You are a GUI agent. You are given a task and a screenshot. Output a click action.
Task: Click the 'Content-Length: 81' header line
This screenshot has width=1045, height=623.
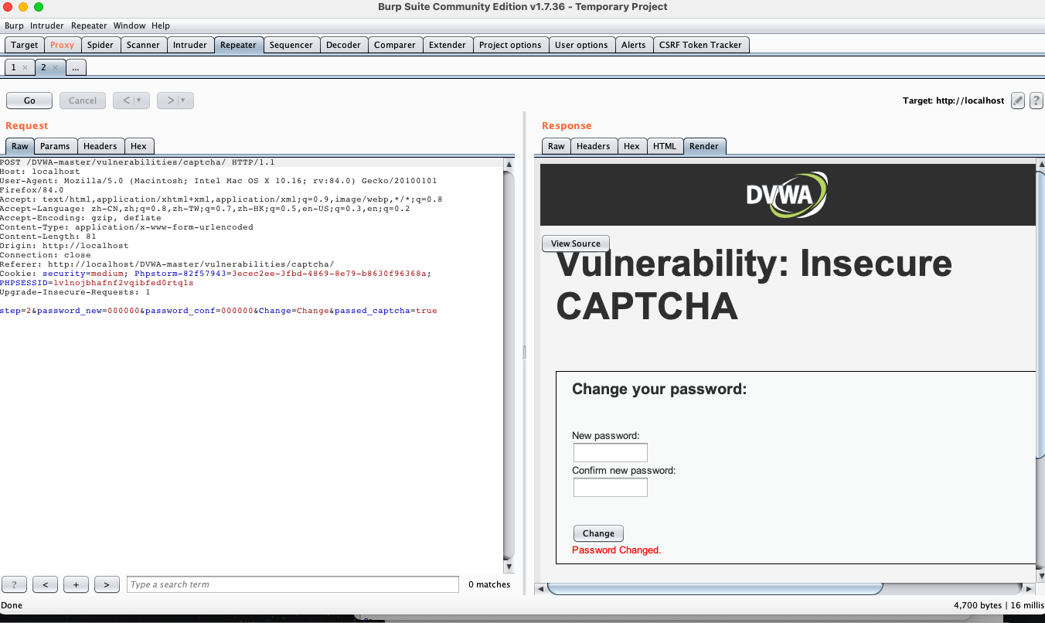tap(47, 237)
